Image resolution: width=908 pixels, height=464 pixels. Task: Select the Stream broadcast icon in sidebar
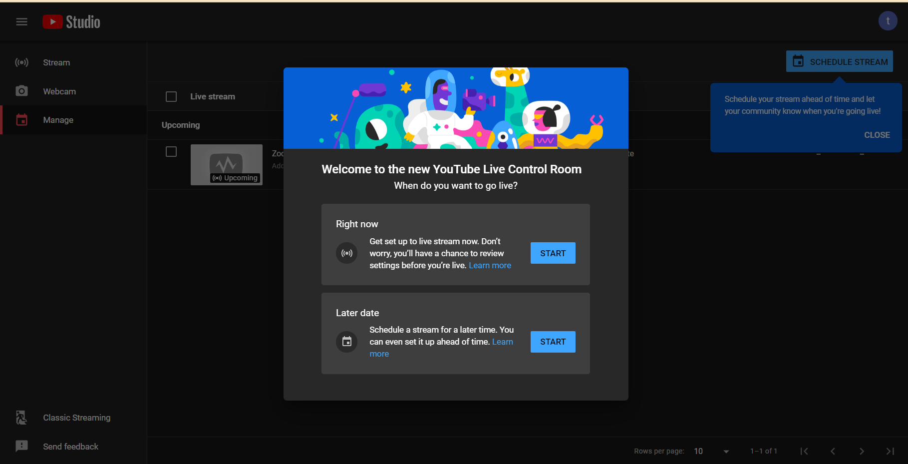click(x=21, y=62)
